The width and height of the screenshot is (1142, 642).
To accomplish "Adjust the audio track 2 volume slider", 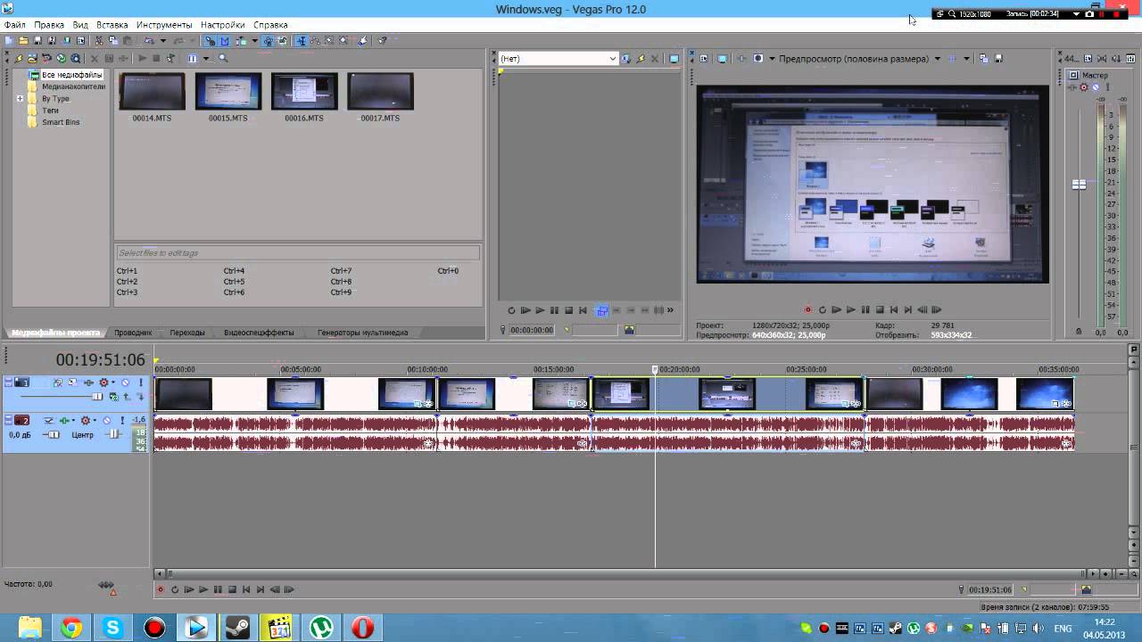I will [x=54, y=434].
